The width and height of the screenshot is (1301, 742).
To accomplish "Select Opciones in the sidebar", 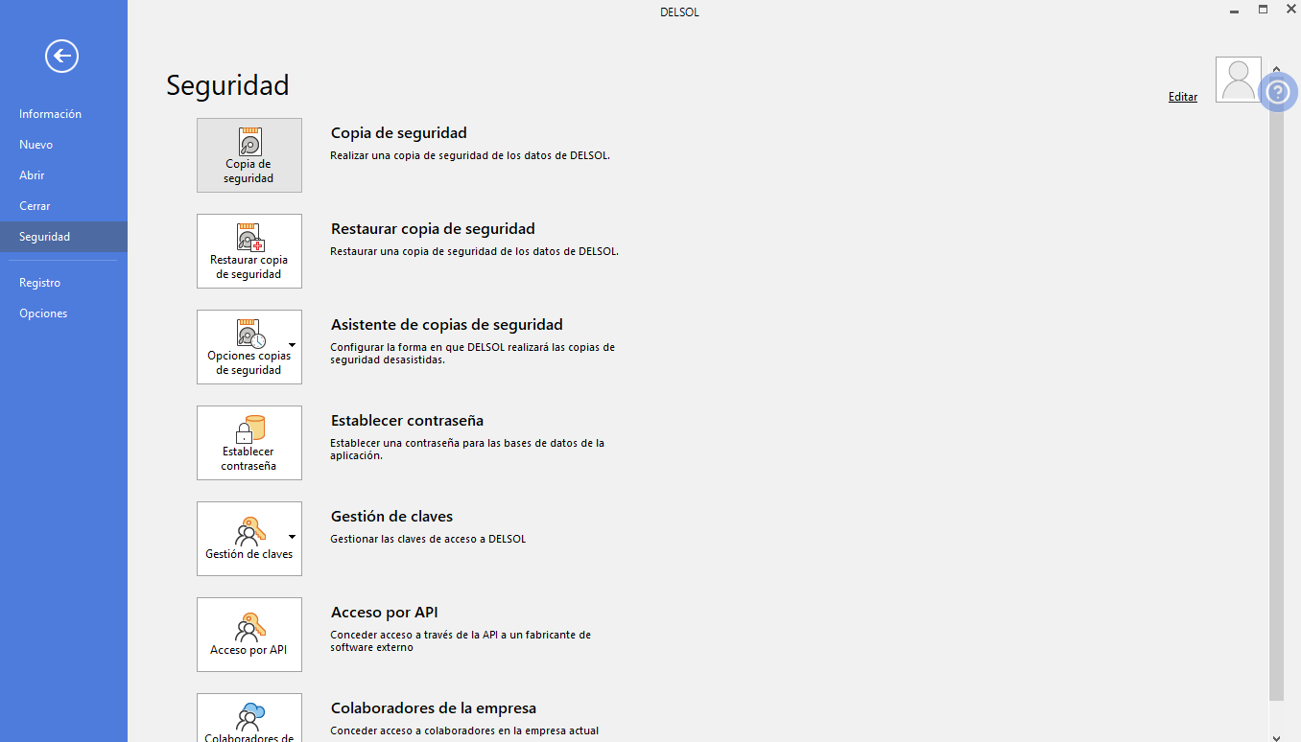I will tap(63, 313).
